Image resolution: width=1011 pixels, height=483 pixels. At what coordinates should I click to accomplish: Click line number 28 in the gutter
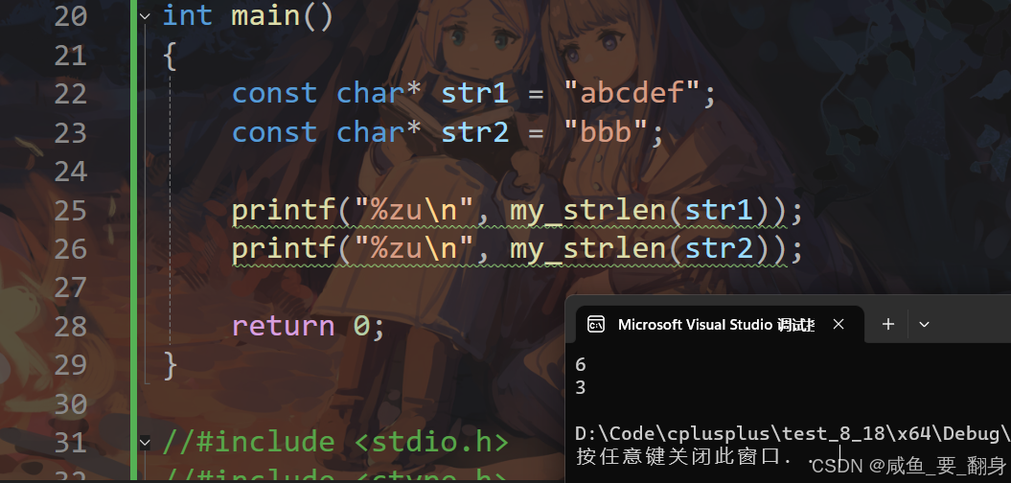(x=71, y=327)
